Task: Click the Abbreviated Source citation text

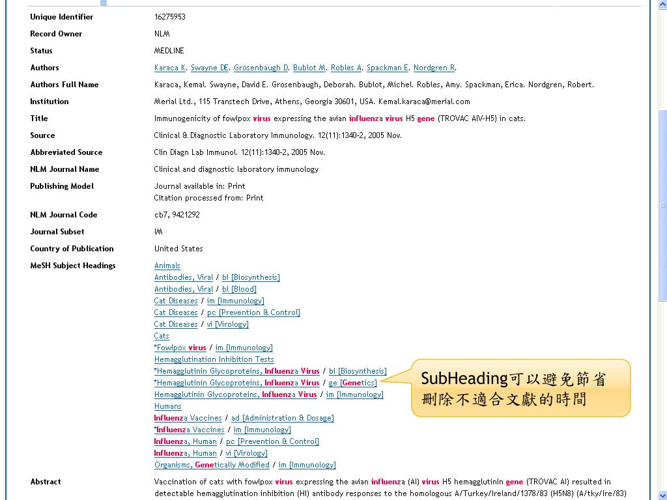Action: [239, 152]
